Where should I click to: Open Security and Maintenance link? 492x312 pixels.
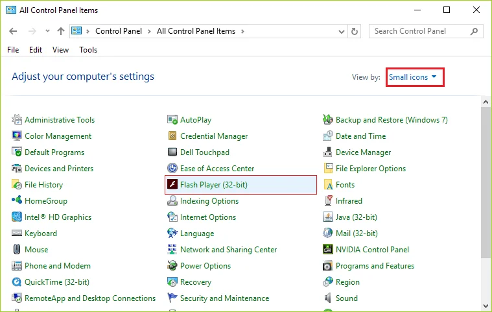coord(224,298)
